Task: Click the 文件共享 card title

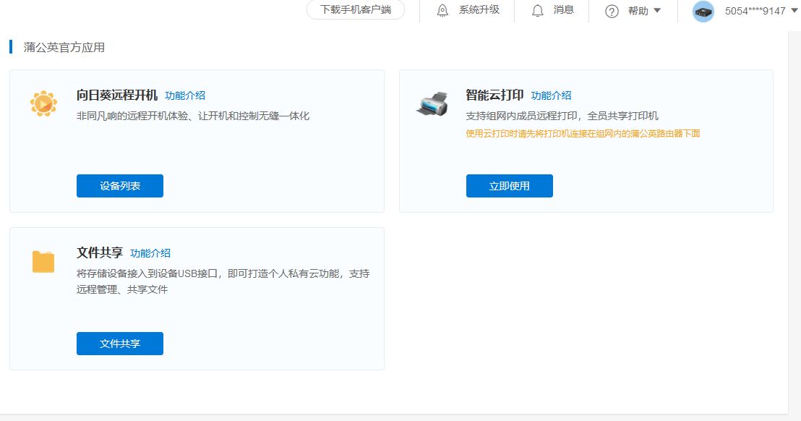Action: coord(100,252)
